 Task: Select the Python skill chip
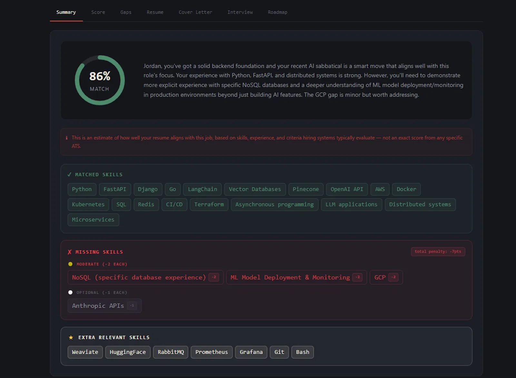(82, 189)
